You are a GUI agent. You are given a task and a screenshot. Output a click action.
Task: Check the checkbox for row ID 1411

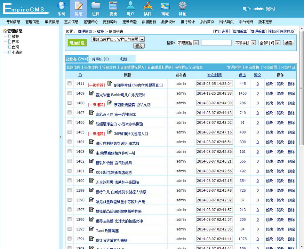[69, 84]
